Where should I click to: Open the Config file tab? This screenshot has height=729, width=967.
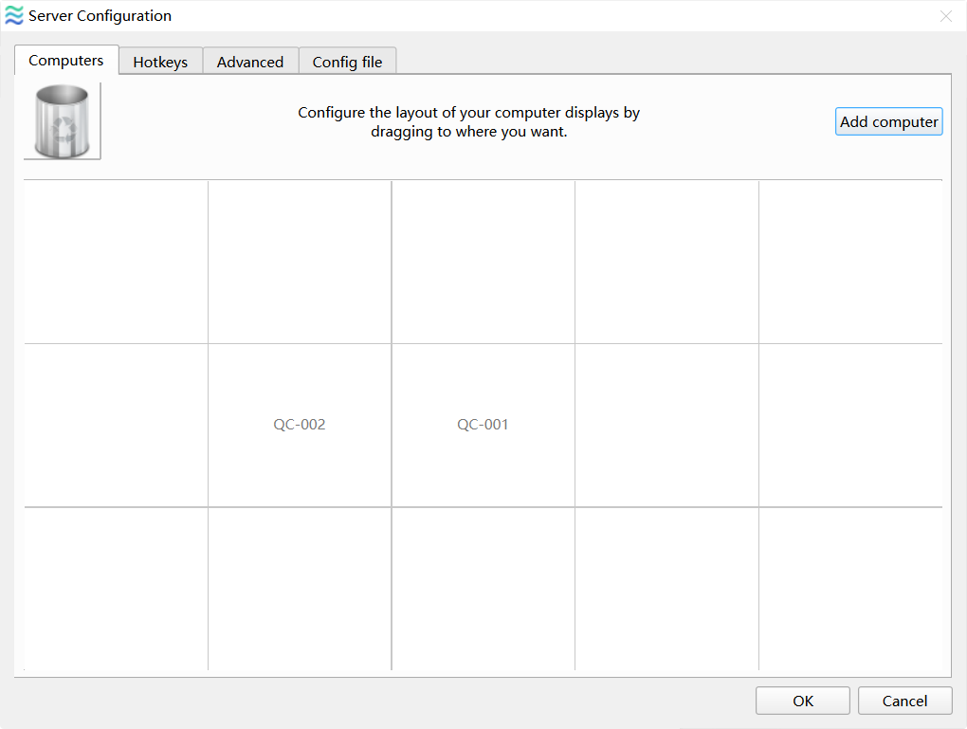coord(347,62)
